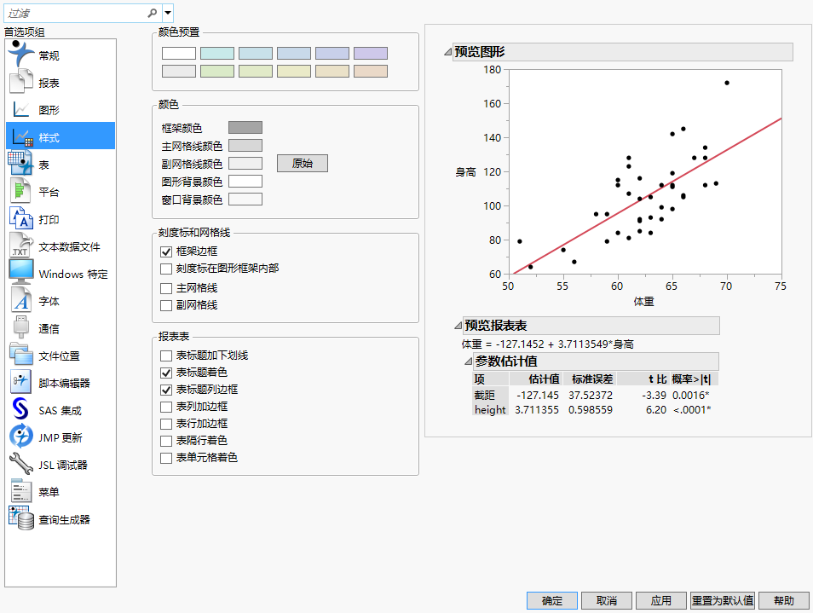The image size is (813, 613).
Task: Click the 重置为默认值 button
Action: click(723, 600)
